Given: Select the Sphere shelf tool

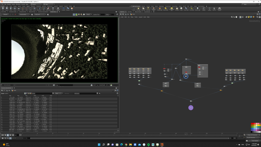Looking at the screenshot, I should [7, 9].
